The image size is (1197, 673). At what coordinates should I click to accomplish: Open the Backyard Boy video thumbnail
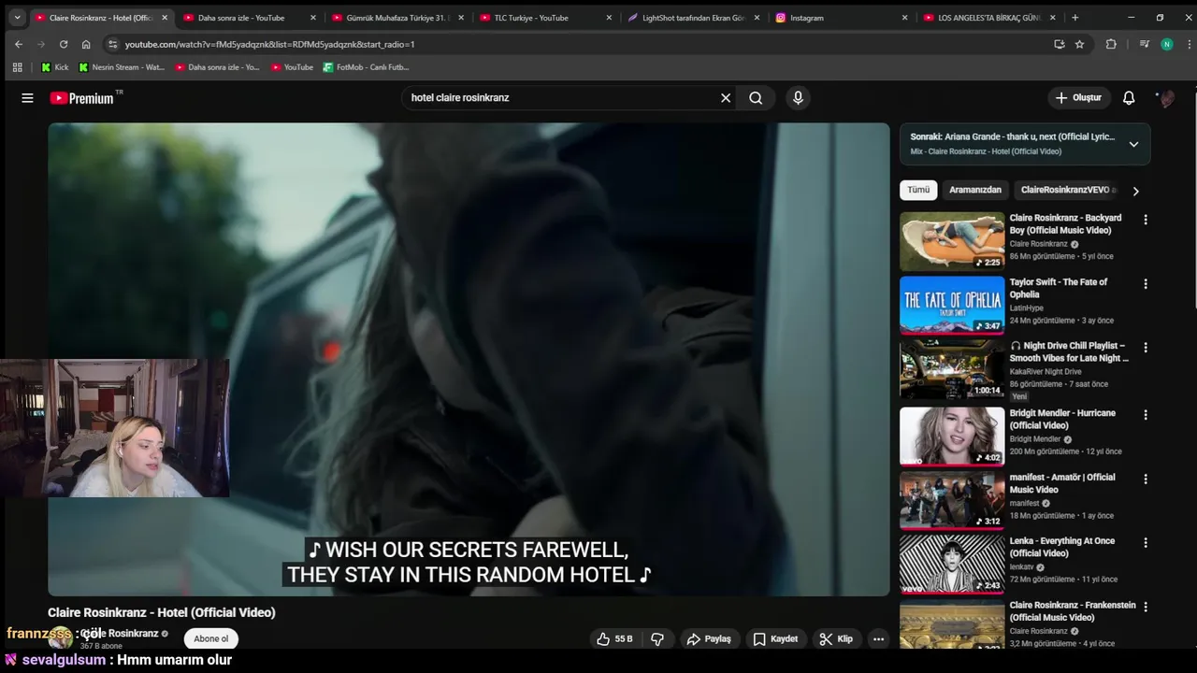pos(952,241)
